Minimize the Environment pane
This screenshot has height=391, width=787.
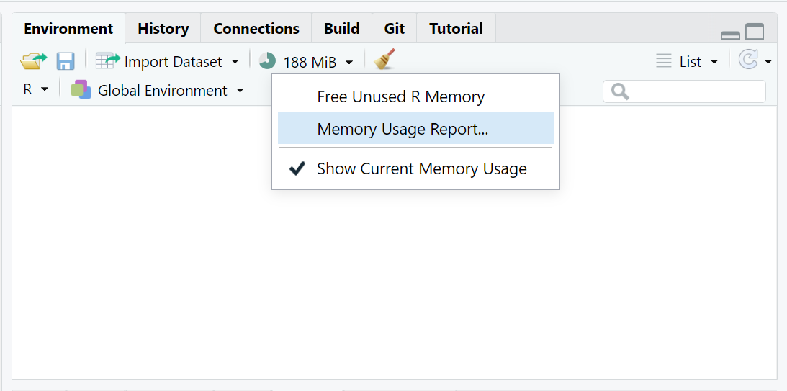pos(730,34)
